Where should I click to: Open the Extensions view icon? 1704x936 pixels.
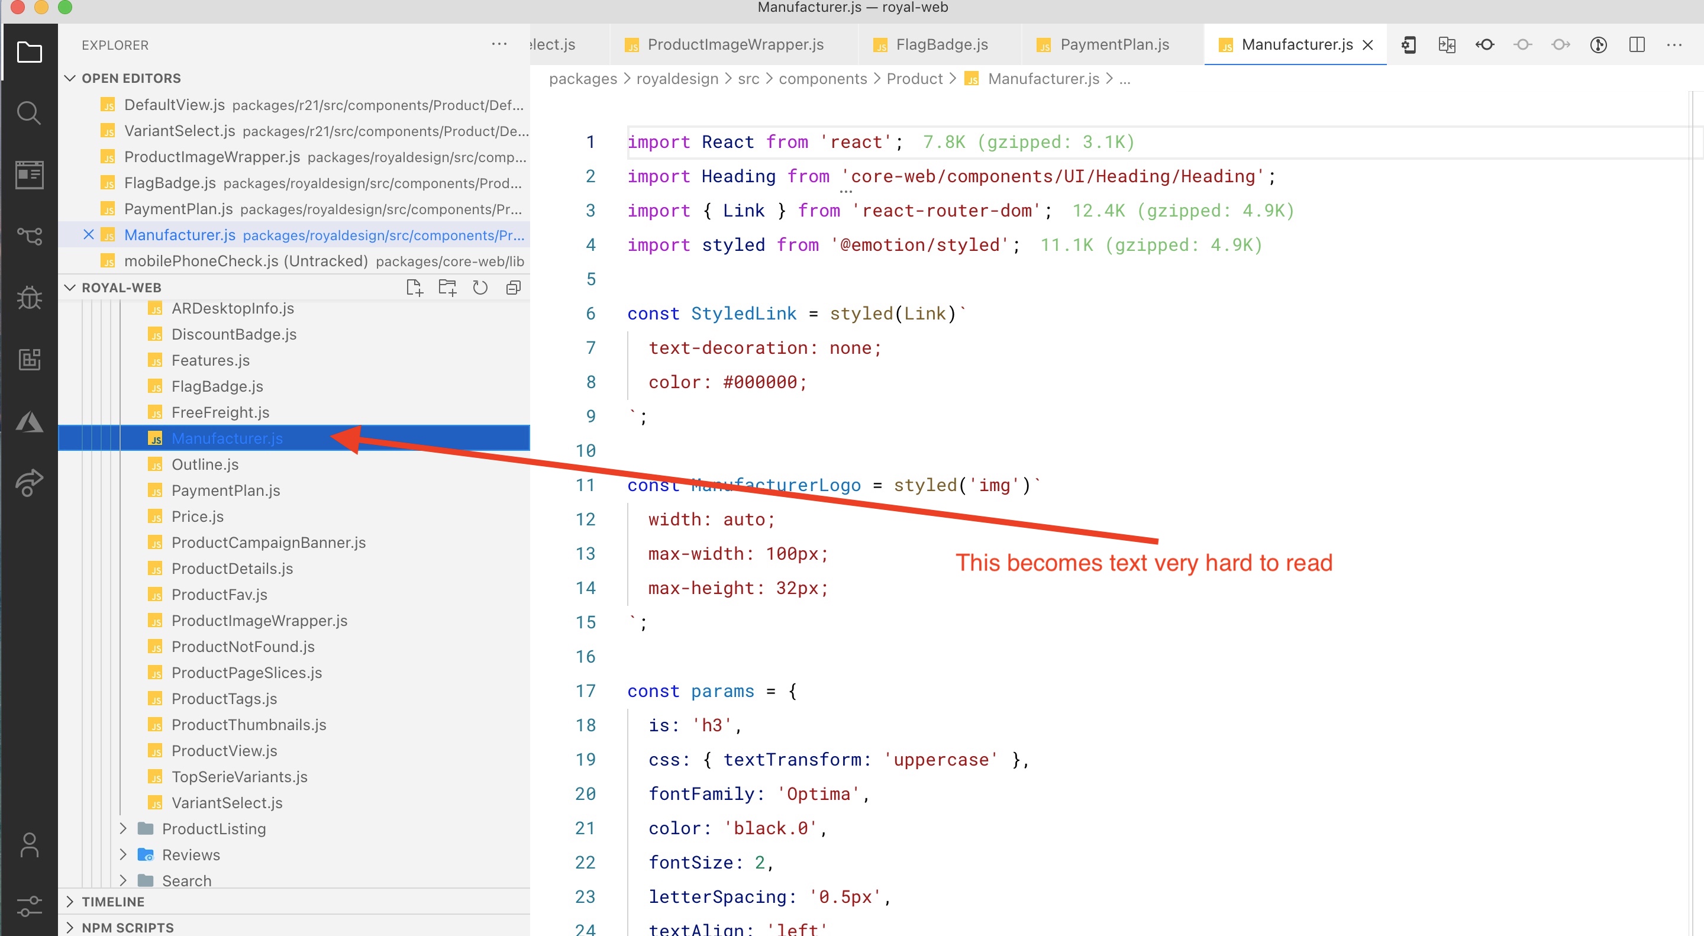(x=29, y=359)
